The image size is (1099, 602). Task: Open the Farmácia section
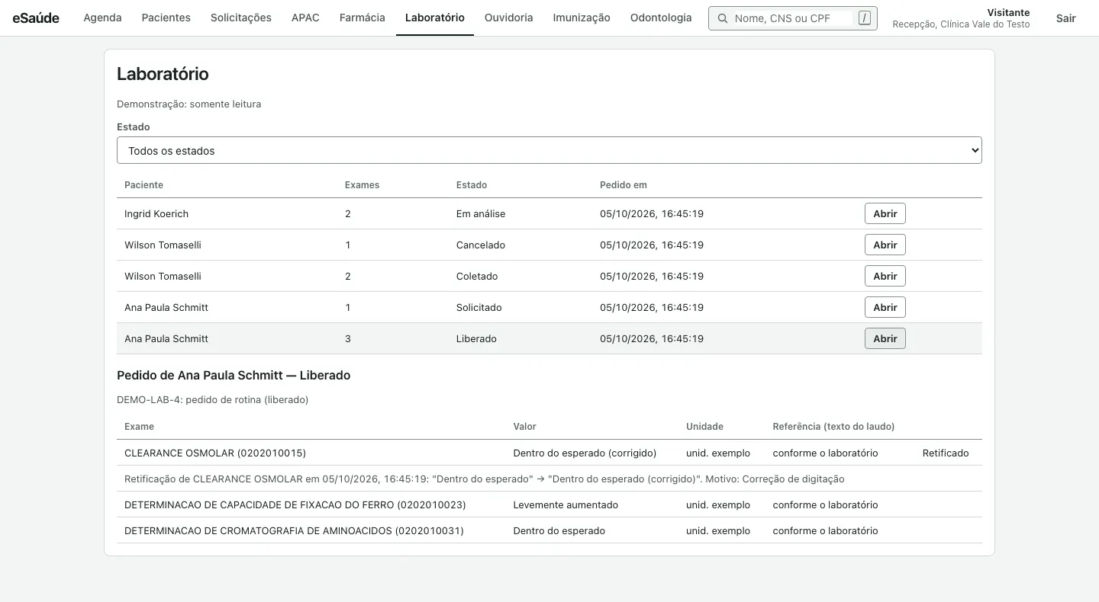click(x=363, y=18)
